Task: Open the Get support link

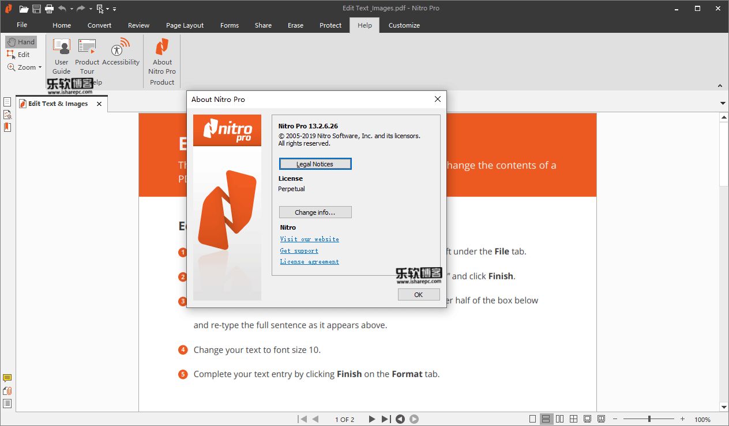Action: coord(299,250)
